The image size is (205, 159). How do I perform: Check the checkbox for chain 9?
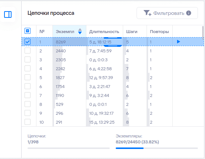(x=28, y=113)
